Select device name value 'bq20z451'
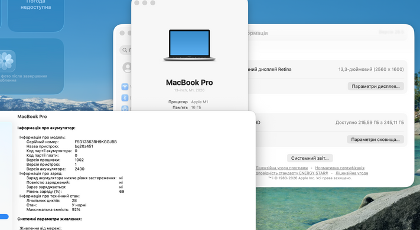 pos(84,146)
